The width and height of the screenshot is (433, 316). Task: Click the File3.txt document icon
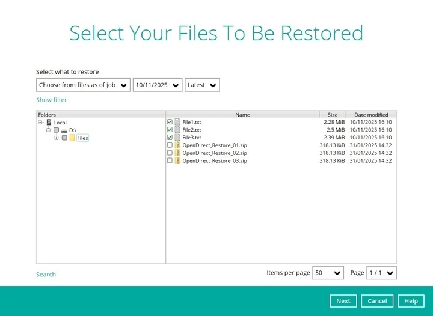177,138
